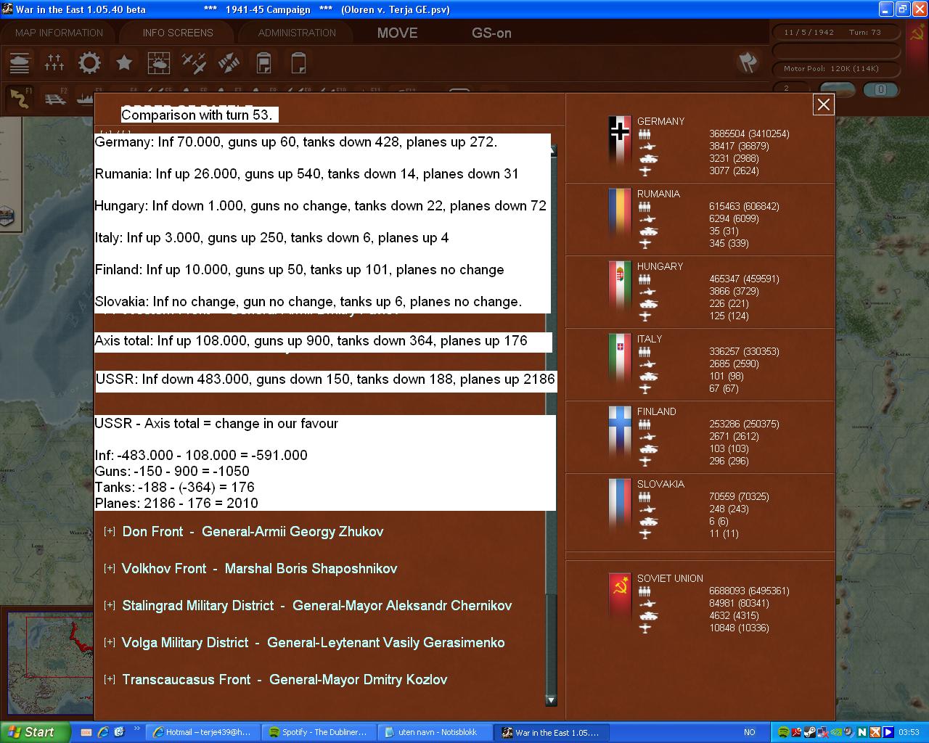The height and width of the screenshot is (743, 929).
Task: Click the two flags end-turn icon
Action: 748,62
